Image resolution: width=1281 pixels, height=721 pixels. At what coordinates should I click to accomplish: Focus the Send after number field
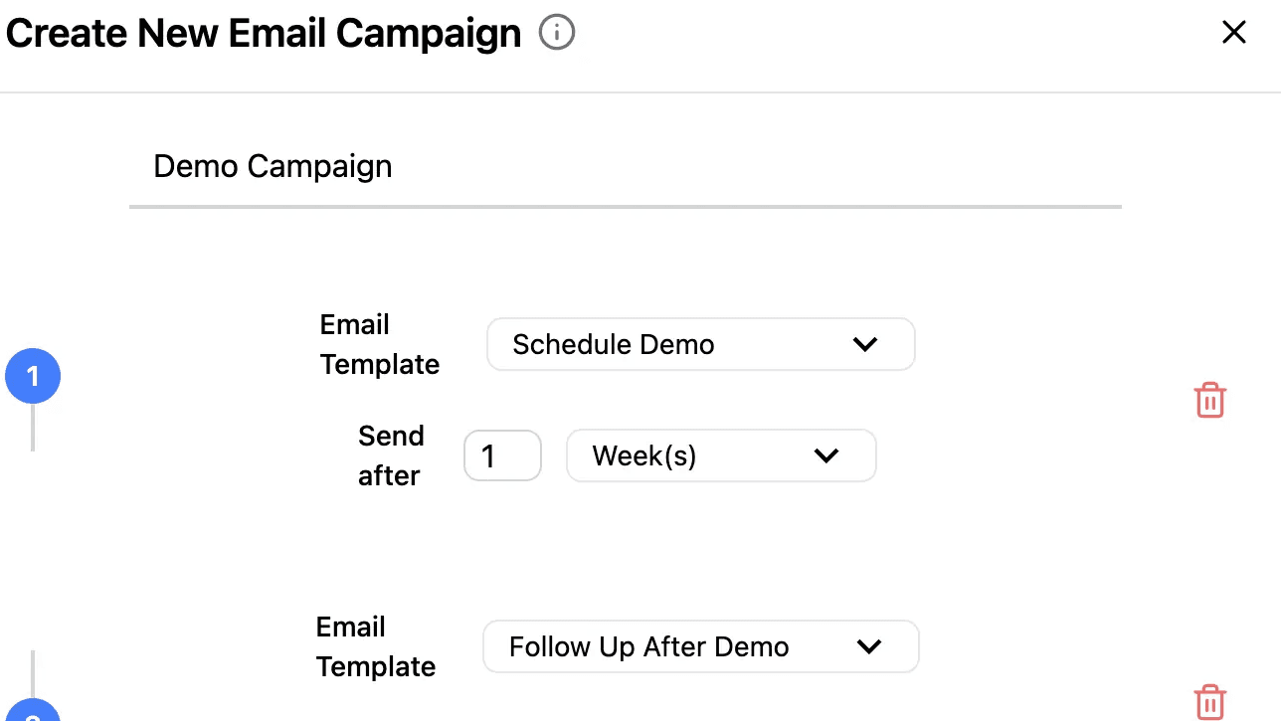click(502, 456)
